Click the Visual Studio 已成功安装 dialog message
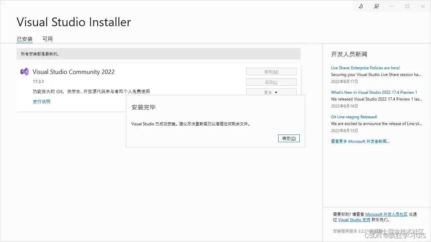The height and width of the screenshot is (242, 431). pyautogui.click(x=191, y=124)
